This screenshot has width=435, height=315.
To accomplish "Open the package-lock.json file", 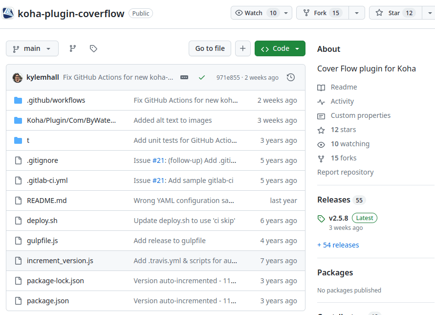I will pyautogui.click(x=55, y=281).
